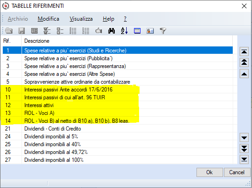Open search with the binoculars icon
This screenshot has height=188, width=252.
click(x=112, y=31)
